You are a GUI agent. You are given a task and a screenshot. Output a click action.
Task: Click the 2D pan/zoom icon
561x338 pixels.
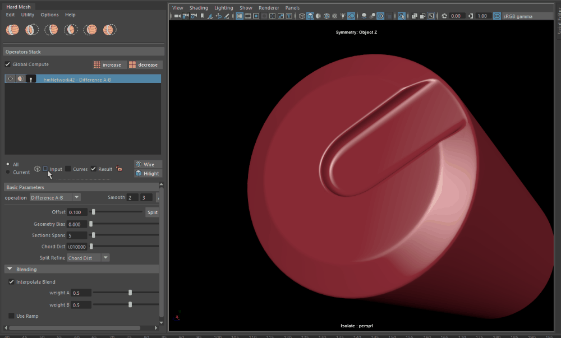tap(219, 16)
